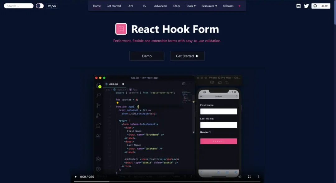Expand the Resources dropdown menu
This screenshot has height=183, width=336.
(x=209, y=6)
